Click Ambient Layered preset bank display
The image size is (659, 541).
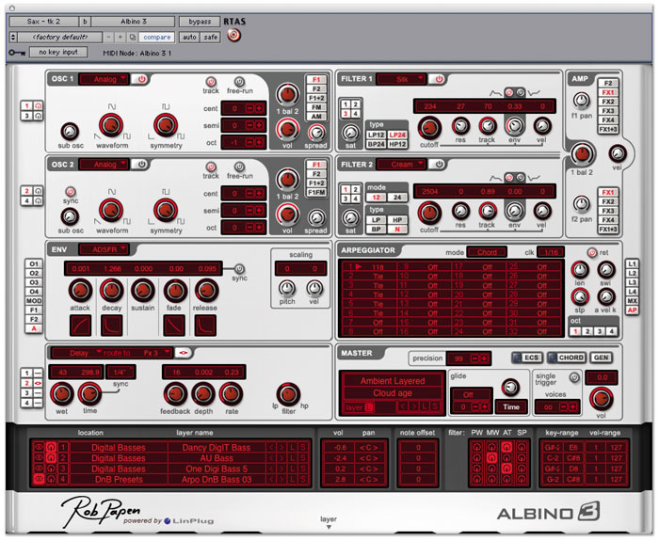(393, 380)
